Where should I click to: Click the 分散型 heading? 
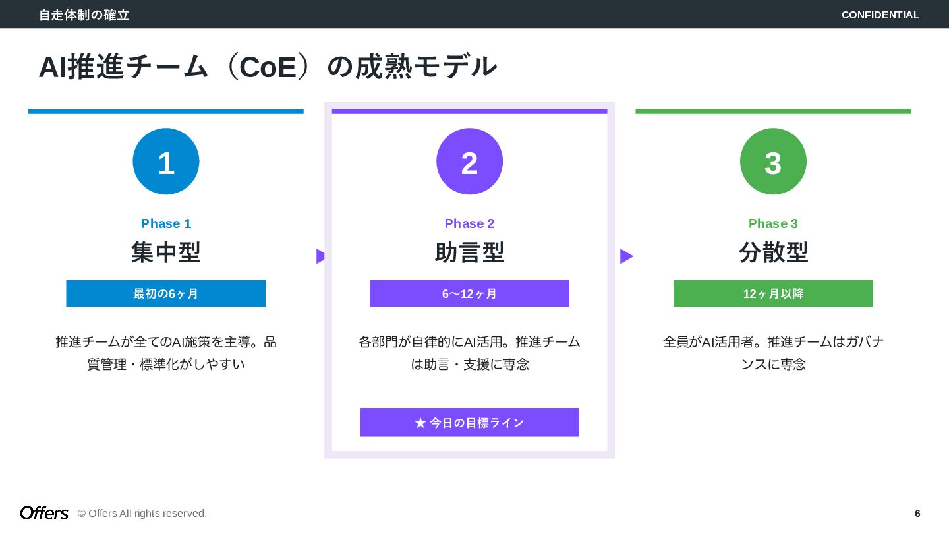click(773, 252)
